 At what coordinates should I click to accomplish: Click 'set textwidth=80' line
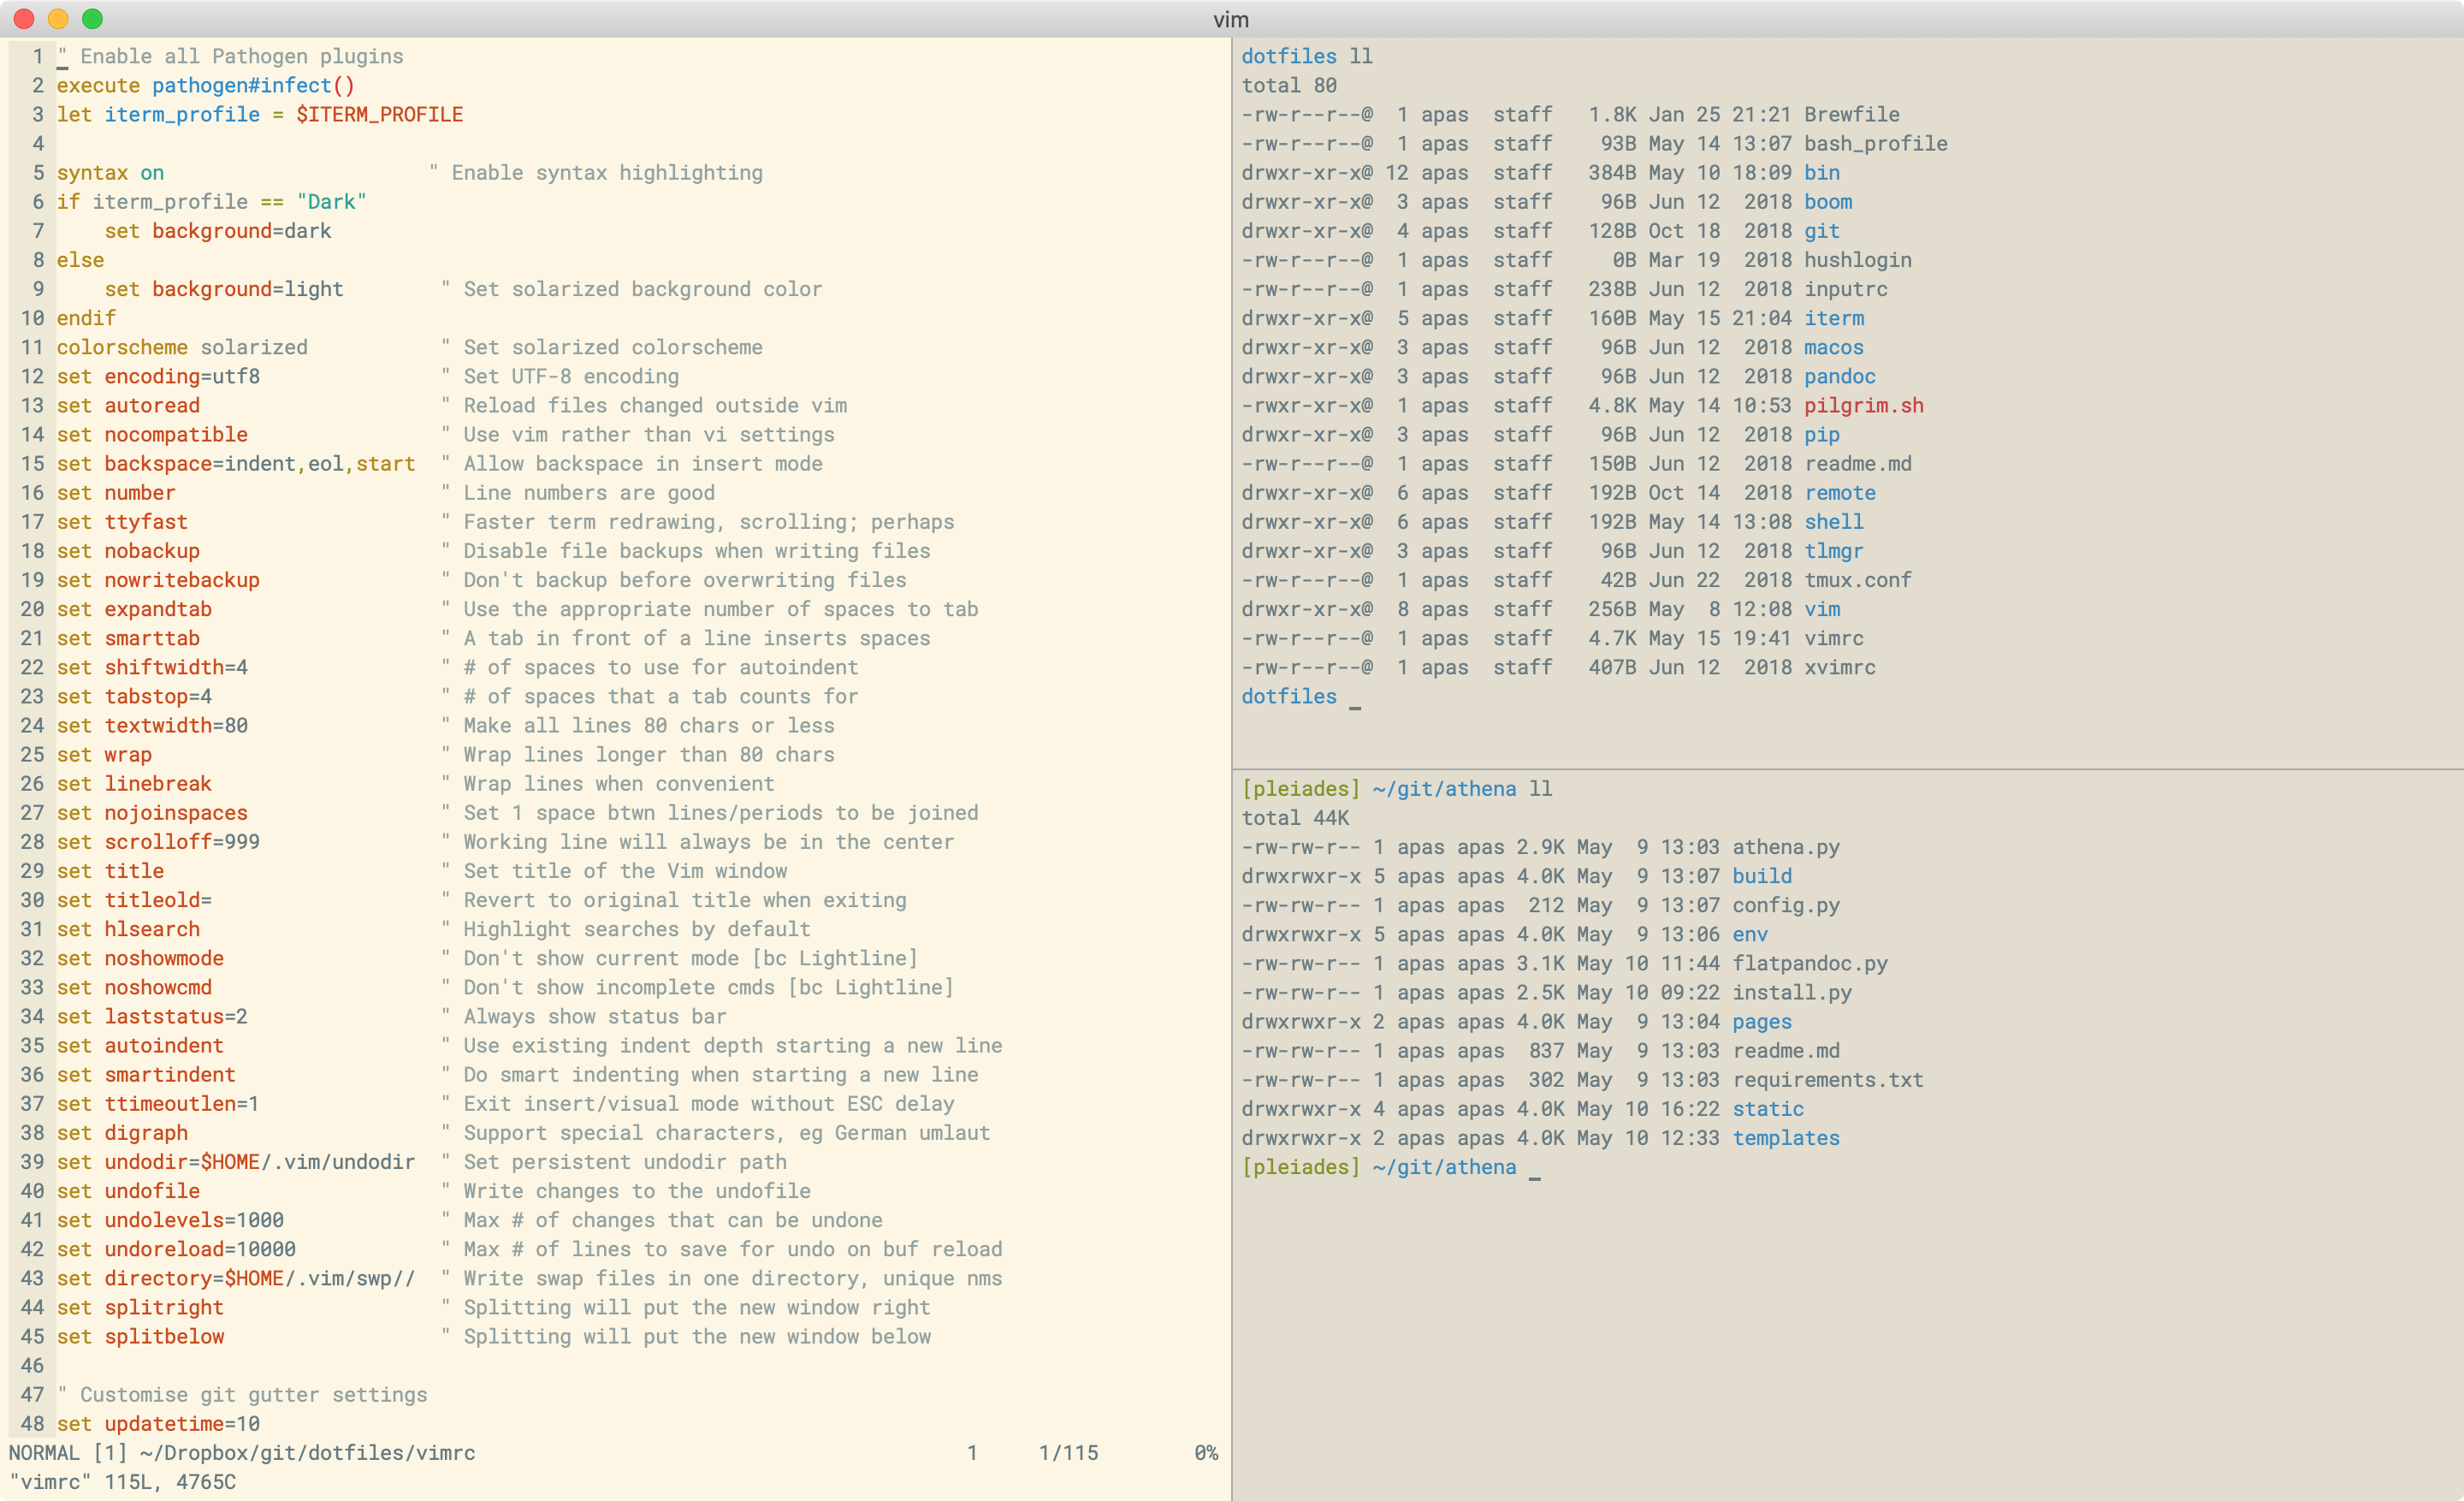click(151, 725)
